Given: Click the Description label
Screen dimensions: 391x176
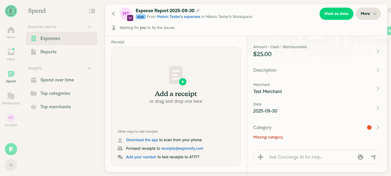Looking at the screenshot, I should [x=265, y=70].
